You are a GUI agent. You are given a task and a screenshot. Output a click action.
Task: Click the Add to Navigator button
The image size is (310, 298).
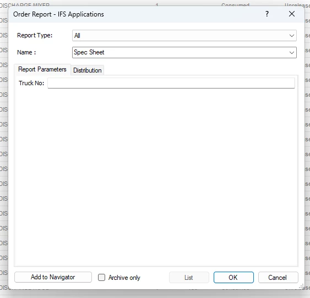53,277
